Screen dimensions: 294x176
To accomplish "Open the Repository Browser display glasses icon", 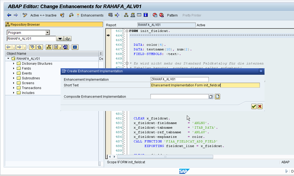I will coord(67,38).
